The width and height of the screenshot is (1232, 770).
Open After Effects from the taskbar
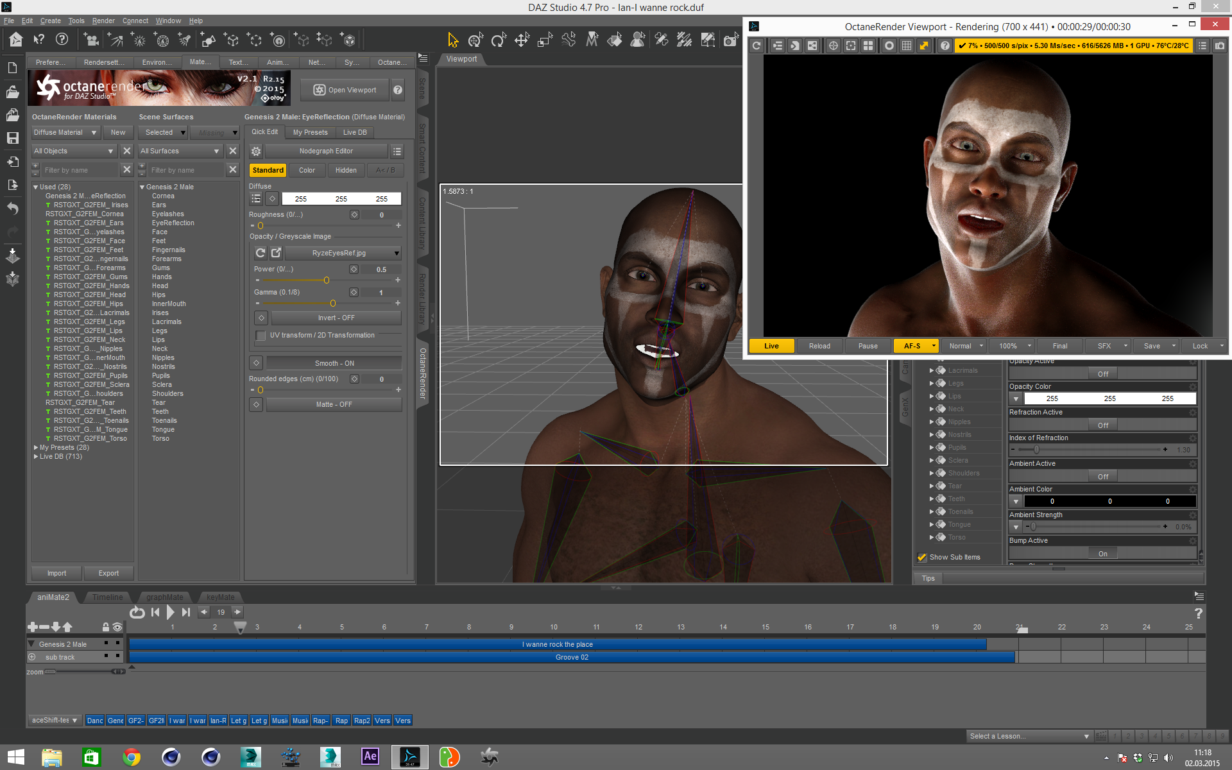(x=370, y=757)
